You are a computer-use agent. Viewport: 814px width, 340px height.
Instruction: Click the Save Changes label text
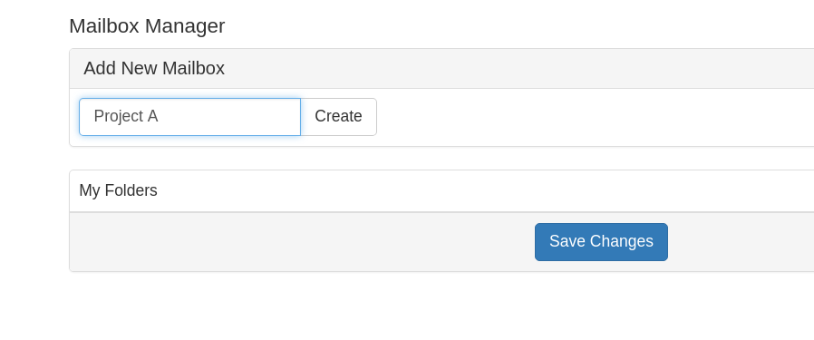click(x=601, y=241)
